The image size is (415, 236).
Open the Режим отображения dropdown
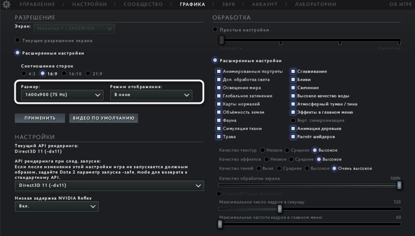[152, 95]
